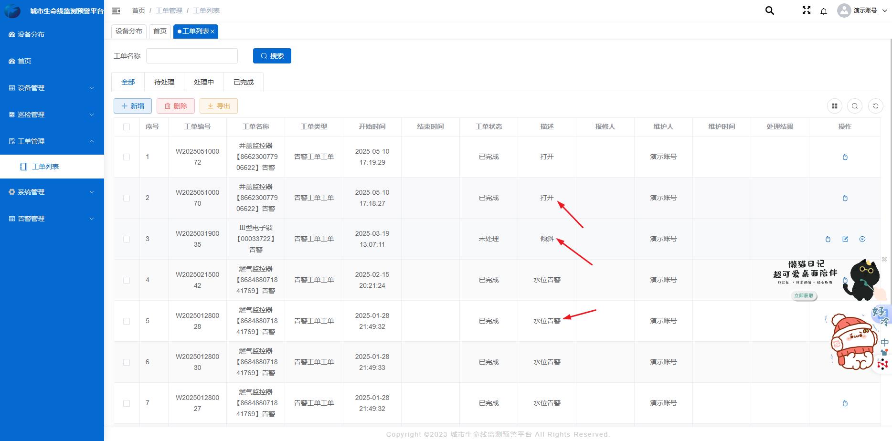The image size is (892, 441).
Task: Refresh the work order table
Action: point(876,106)
